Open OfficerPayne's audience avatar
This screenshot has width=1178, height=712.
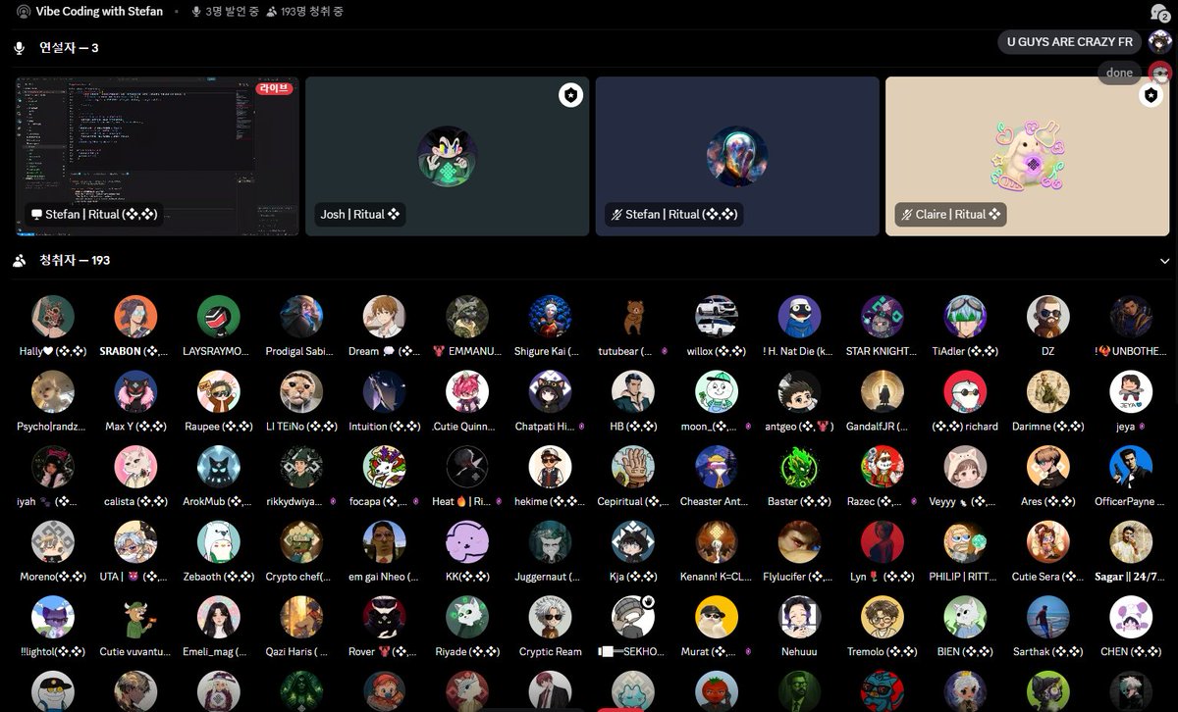point(1131,468)
